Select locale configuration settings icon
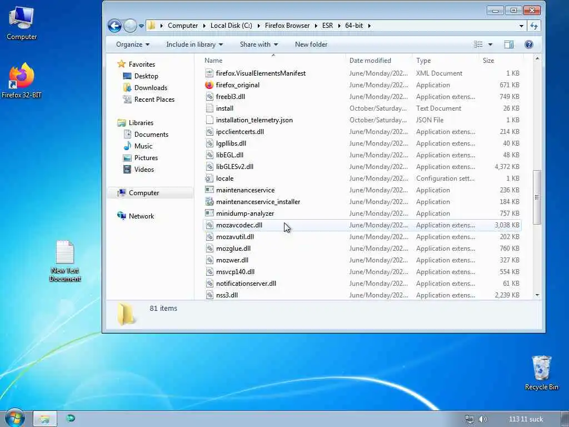Viewport: 569px width, 427px height. [209, 178]
